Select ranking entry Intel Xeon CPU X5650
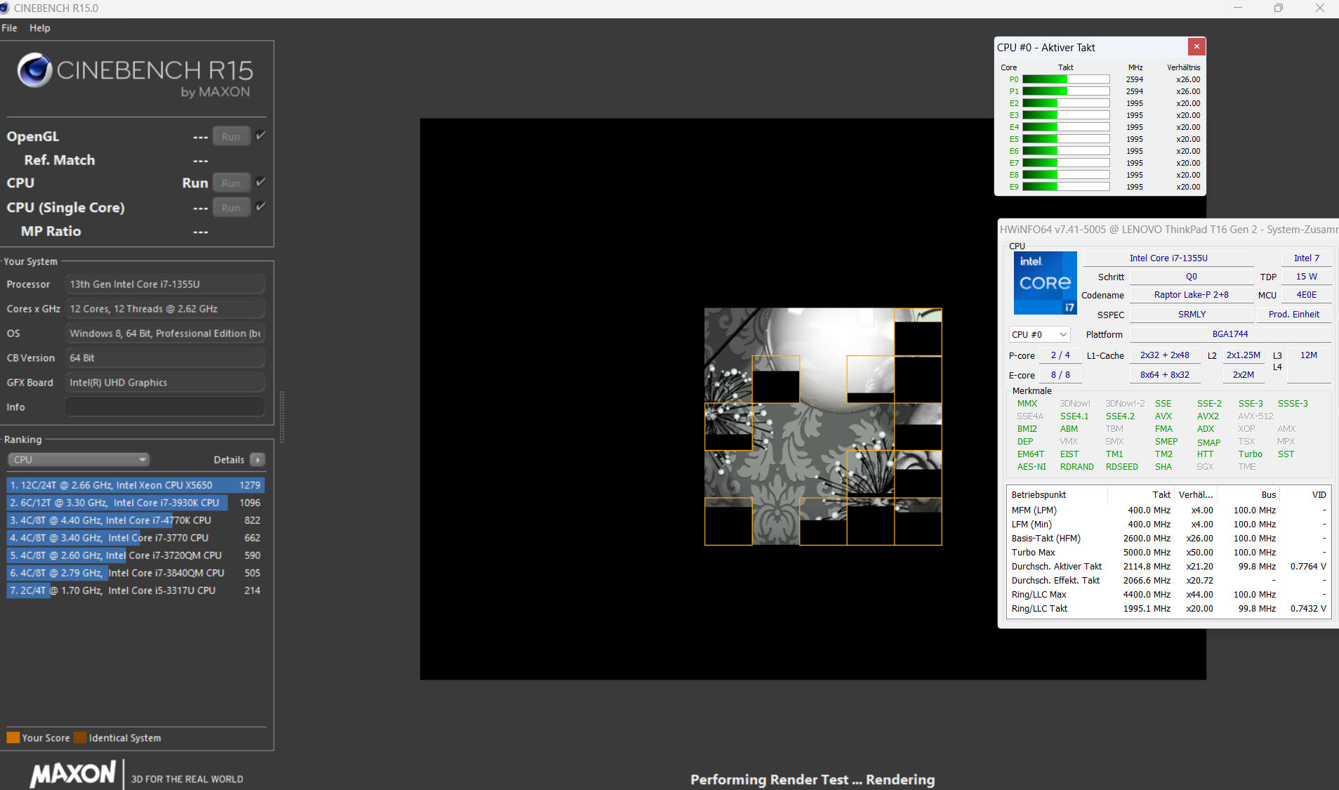 [x=136, y=485]
